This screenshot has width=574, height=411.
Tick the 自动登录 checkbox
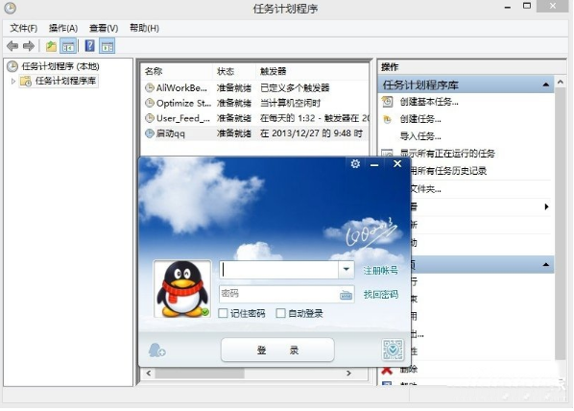[281, 313]
